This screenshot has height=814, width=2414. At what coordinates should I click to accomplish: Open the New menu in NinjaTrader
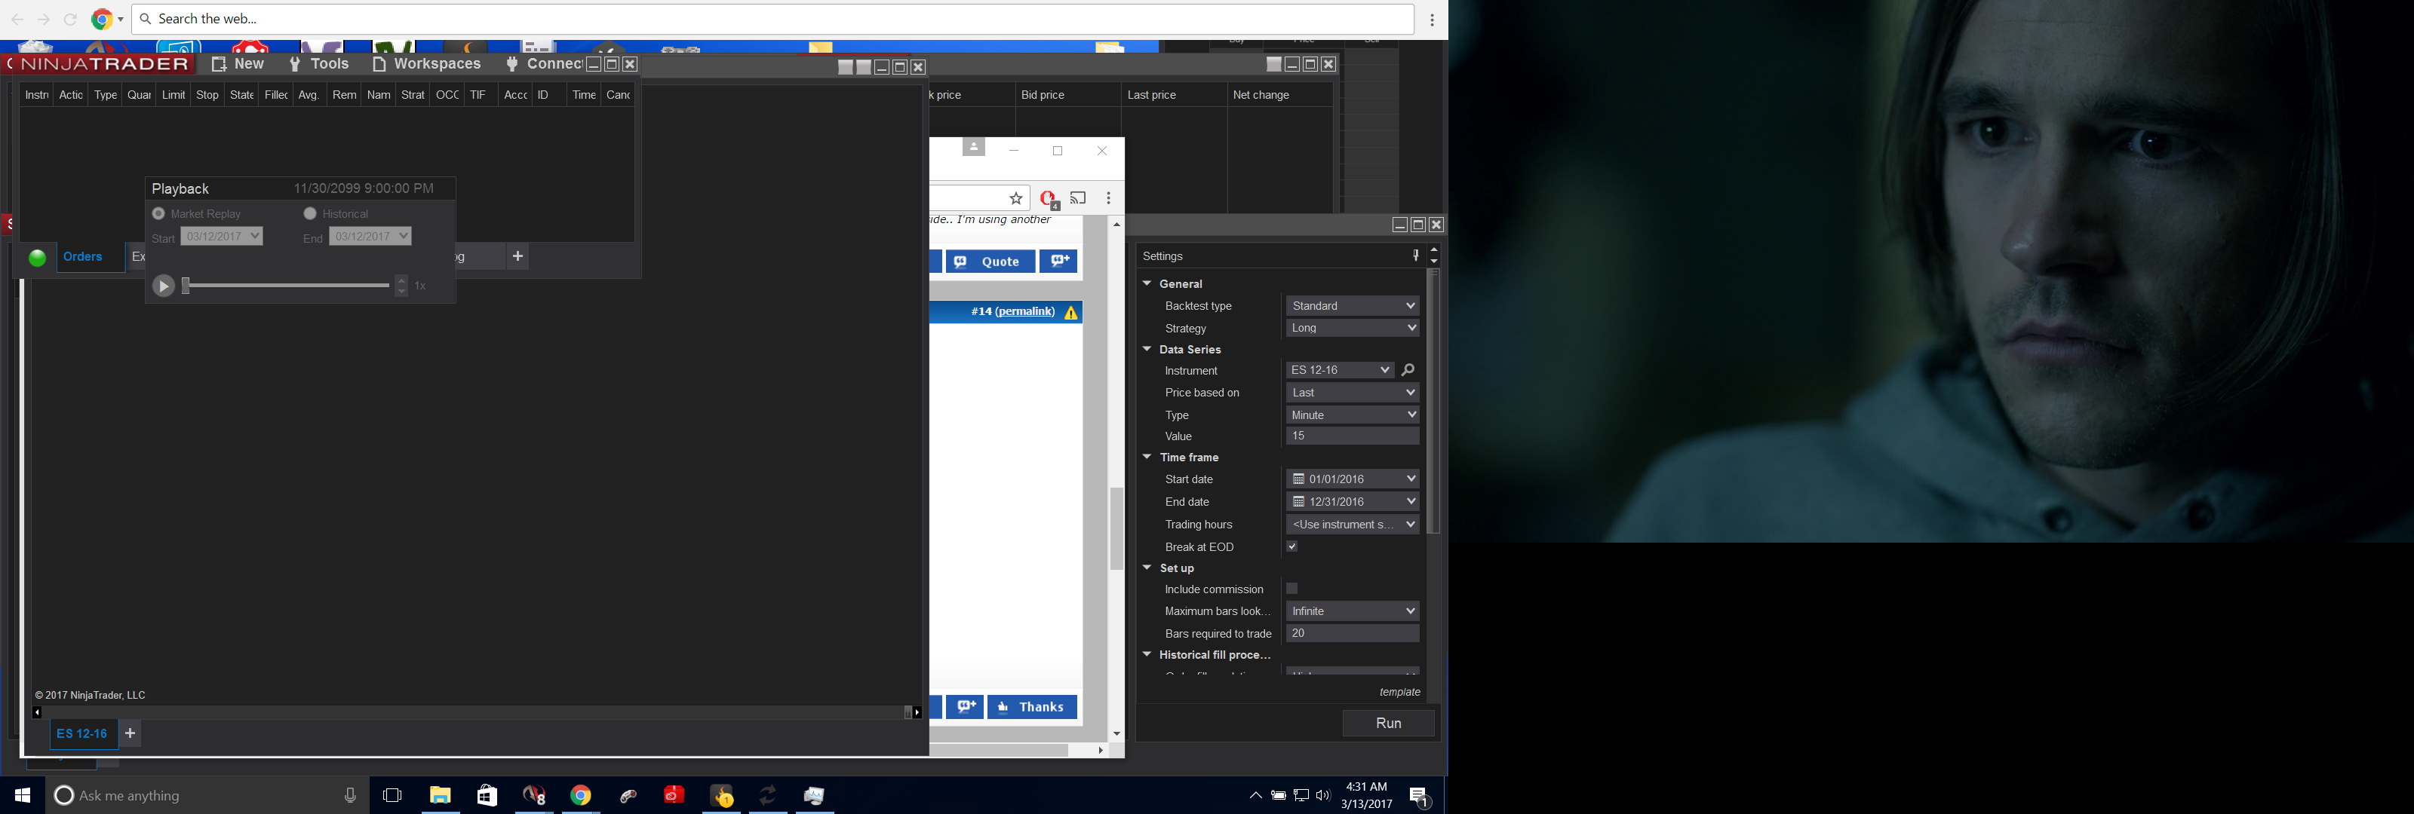[238, 64]
